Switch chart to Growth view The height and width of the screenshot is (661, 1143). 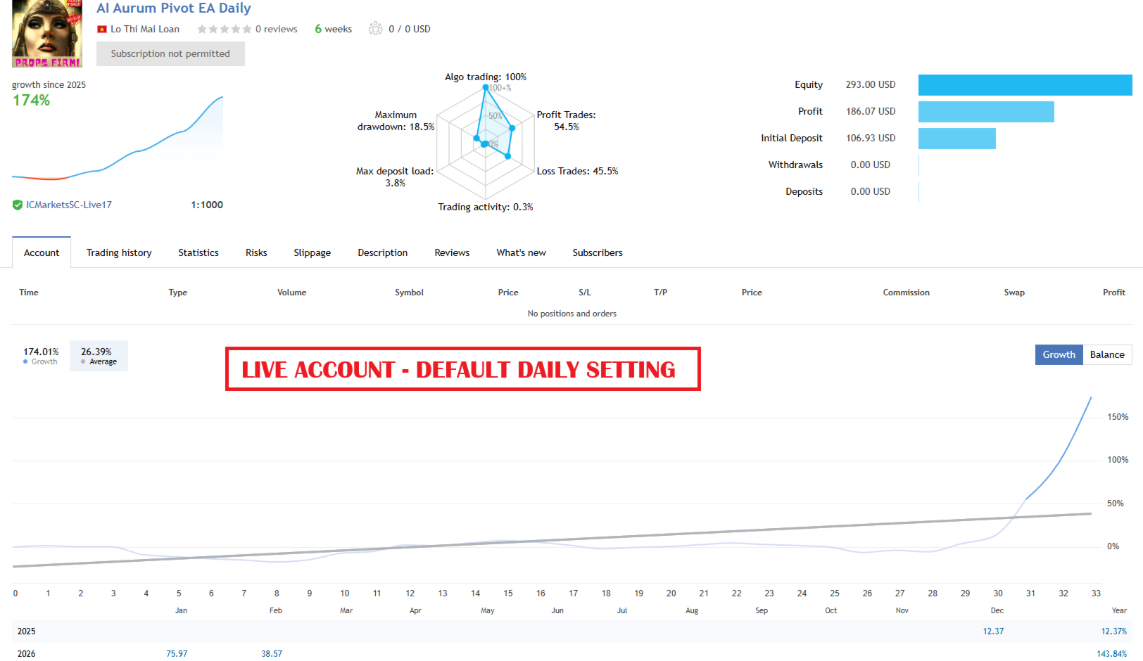pyautogui.click(x=1059, y=354)
